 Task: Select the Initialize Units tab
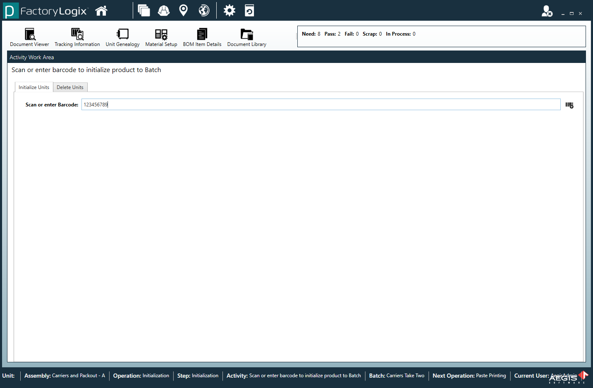tap(34, 87)
